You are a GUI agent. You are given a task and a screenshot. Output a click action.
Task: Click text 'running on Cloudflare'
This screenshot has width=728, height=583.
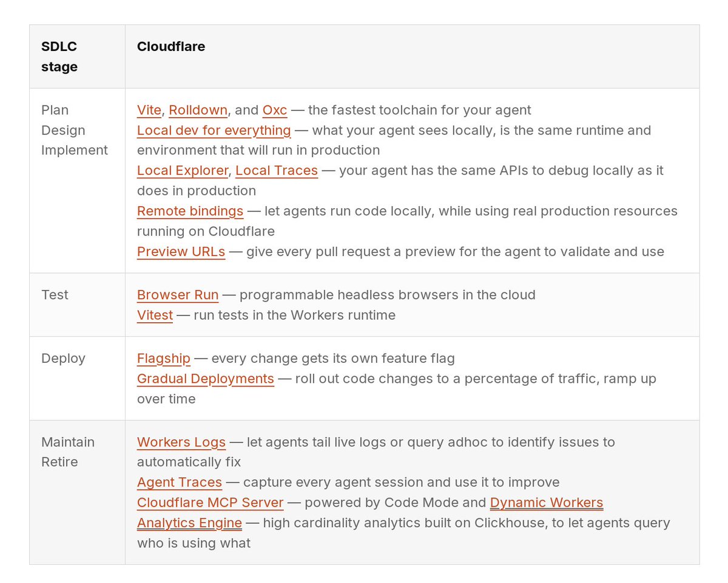[x=206, y=231]
